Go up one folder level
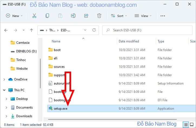 [x=32, y=30]
